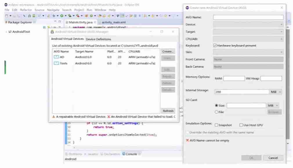Enable the Snapshot emulation option

tap(216, 125)
